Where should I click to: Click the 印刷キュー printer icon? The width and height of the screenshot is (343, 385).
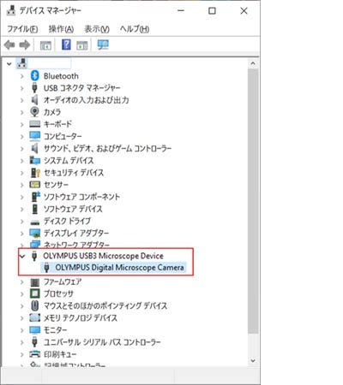click(35, 354)
